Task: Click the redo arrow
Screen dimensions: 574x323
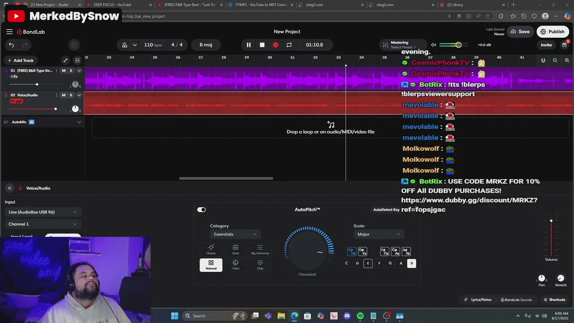Action: pos(25,45)
